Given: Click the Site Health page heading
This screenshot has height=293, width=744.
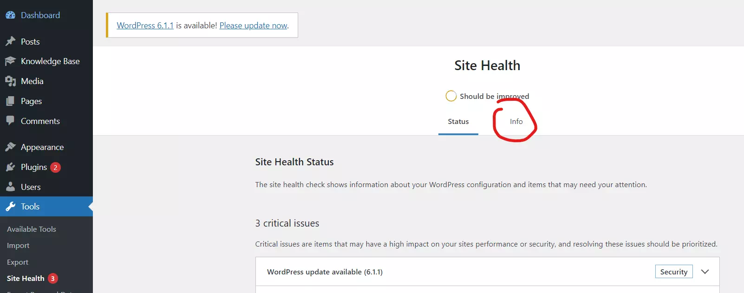Looking at the screenshot, I should coord(487,65).
